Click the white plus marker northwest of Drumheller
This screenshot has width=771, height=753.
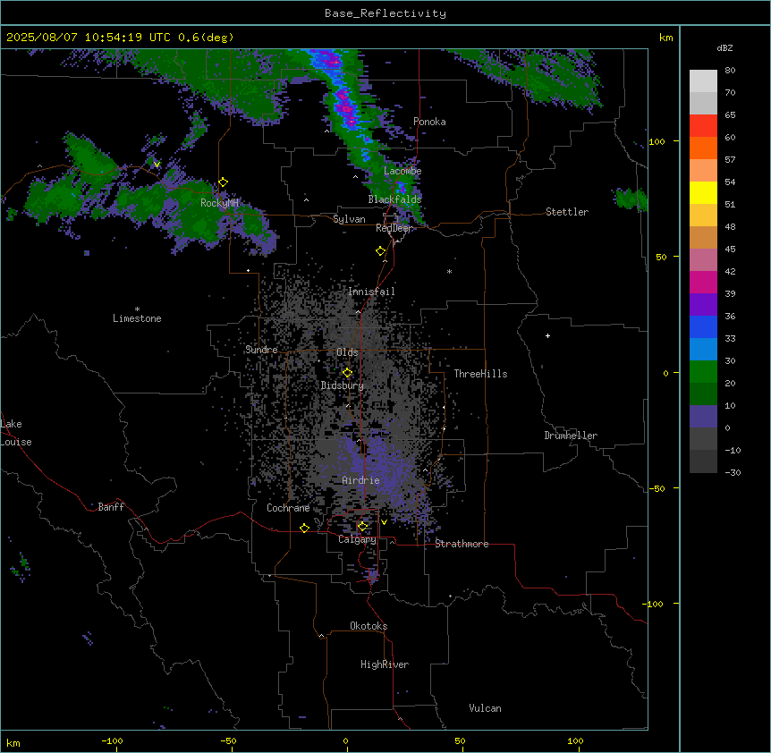[547, 335]
